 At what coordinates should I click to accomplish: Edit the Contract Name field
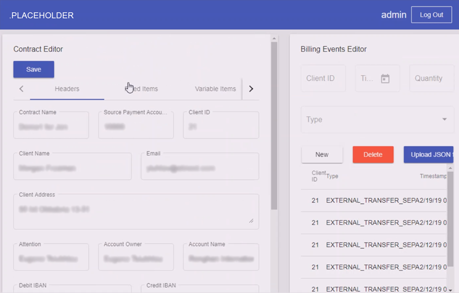click(x=51, y=126)
